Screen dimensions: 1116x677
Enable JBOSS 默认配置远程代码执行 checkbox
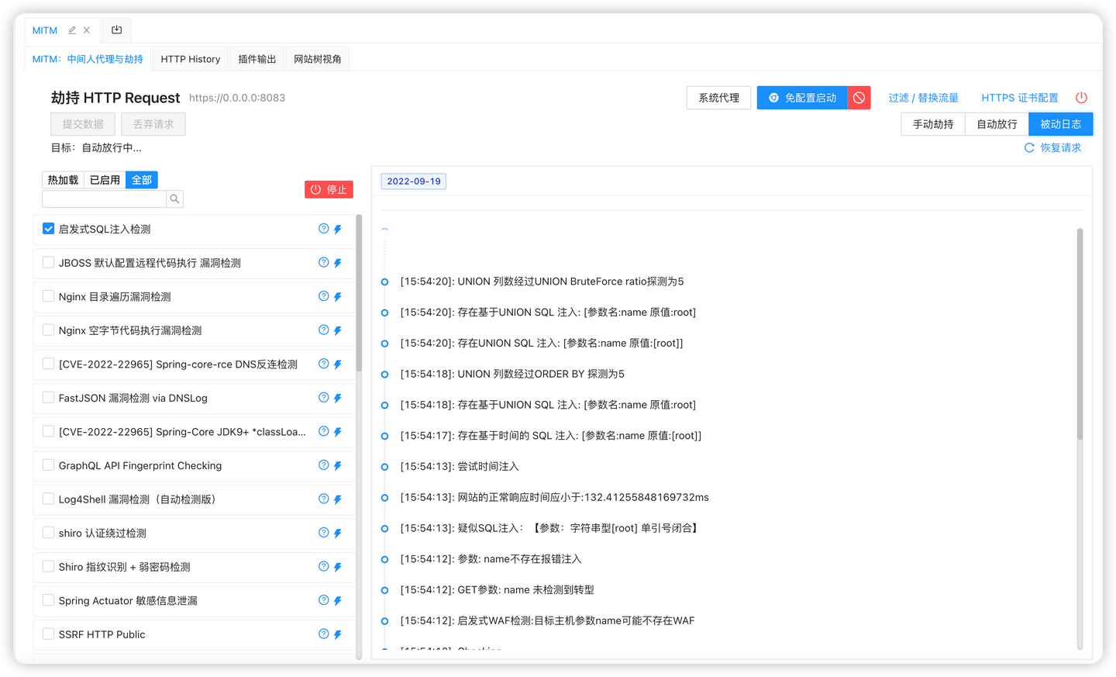(x=48, y=262)
